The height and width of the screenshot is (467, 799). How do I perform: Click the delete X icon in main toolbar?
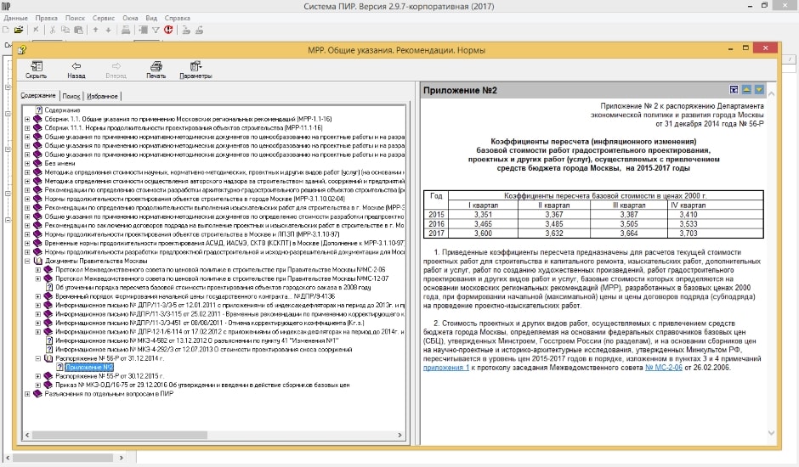[36, 30]
